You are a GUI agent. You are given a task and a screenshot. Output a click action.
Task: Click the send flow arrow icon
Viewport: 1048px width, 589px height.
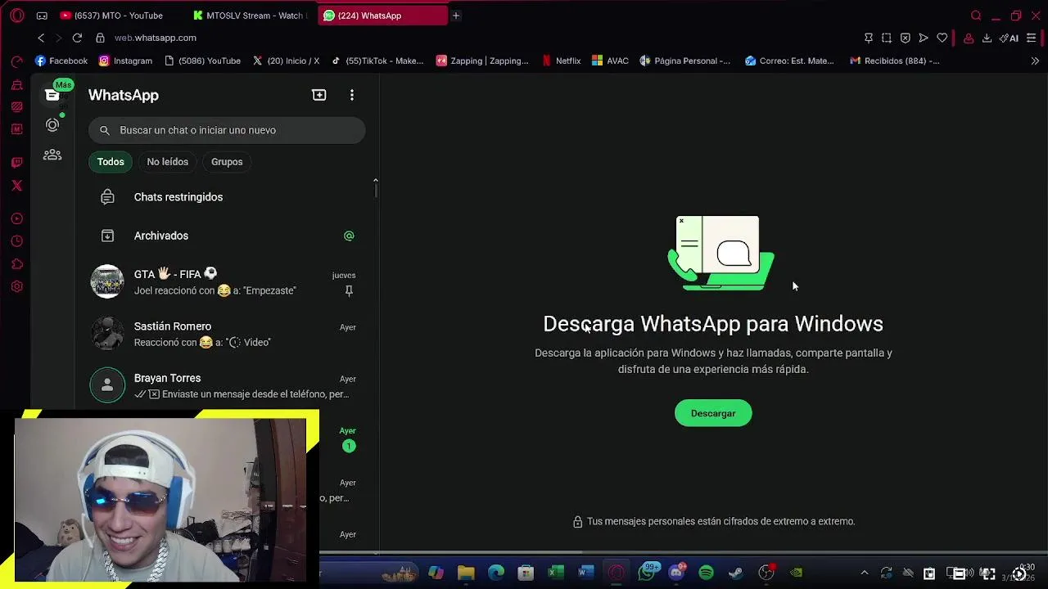(924, 38)
